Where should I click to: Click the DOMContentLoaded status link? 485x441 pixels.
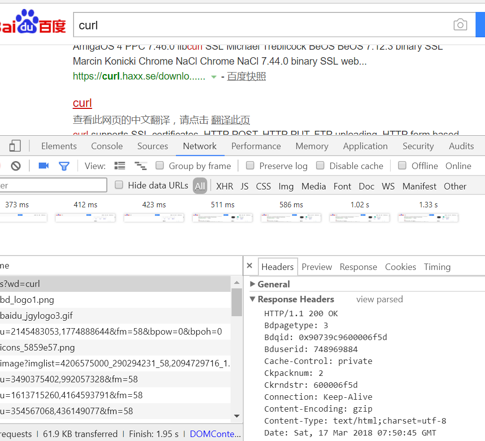pos(215,434)
